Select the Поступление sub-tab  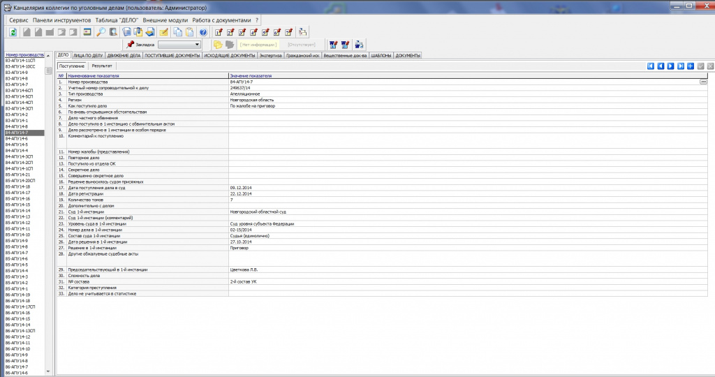click(72, 66)
